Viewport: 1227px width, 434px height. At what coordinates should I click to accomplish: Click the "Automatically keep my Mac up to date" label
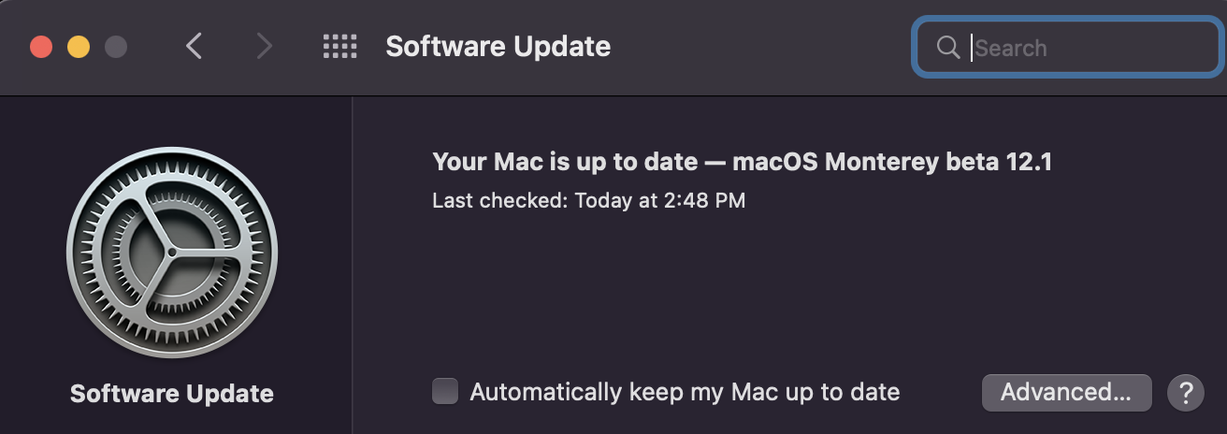pyautogui.click(x=685, y=392)
